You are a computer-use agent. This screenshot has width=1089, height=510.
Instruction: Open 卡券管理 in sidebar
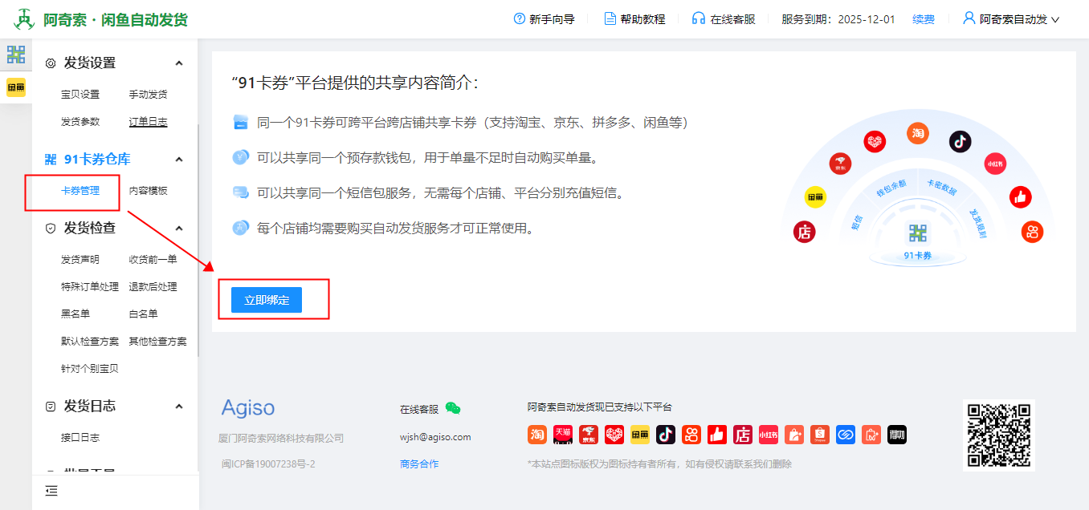tap(80, 191)
